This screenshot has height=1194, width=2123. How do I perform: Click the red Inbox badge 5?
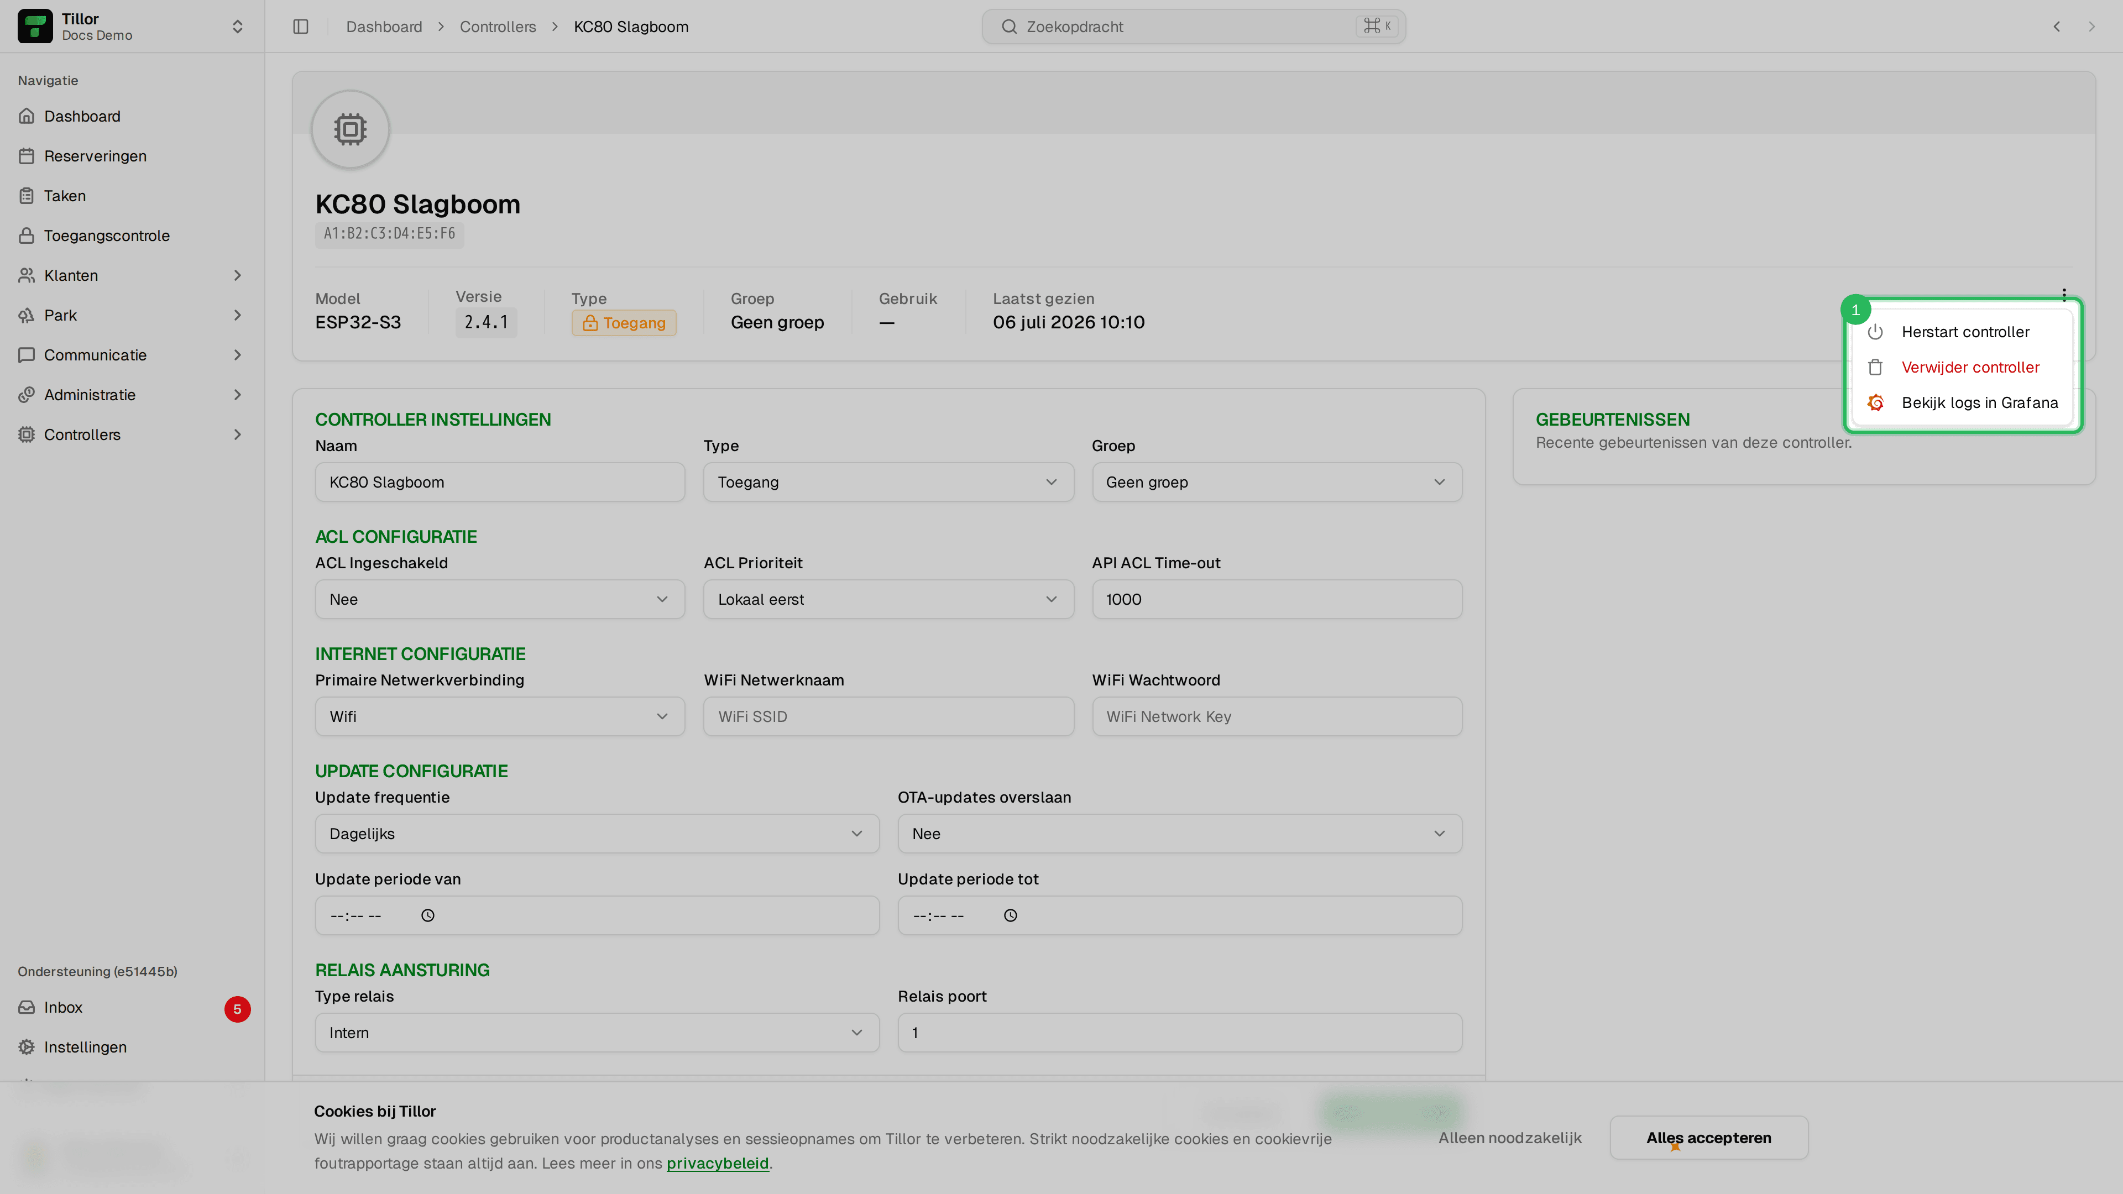coord(237,1009)
